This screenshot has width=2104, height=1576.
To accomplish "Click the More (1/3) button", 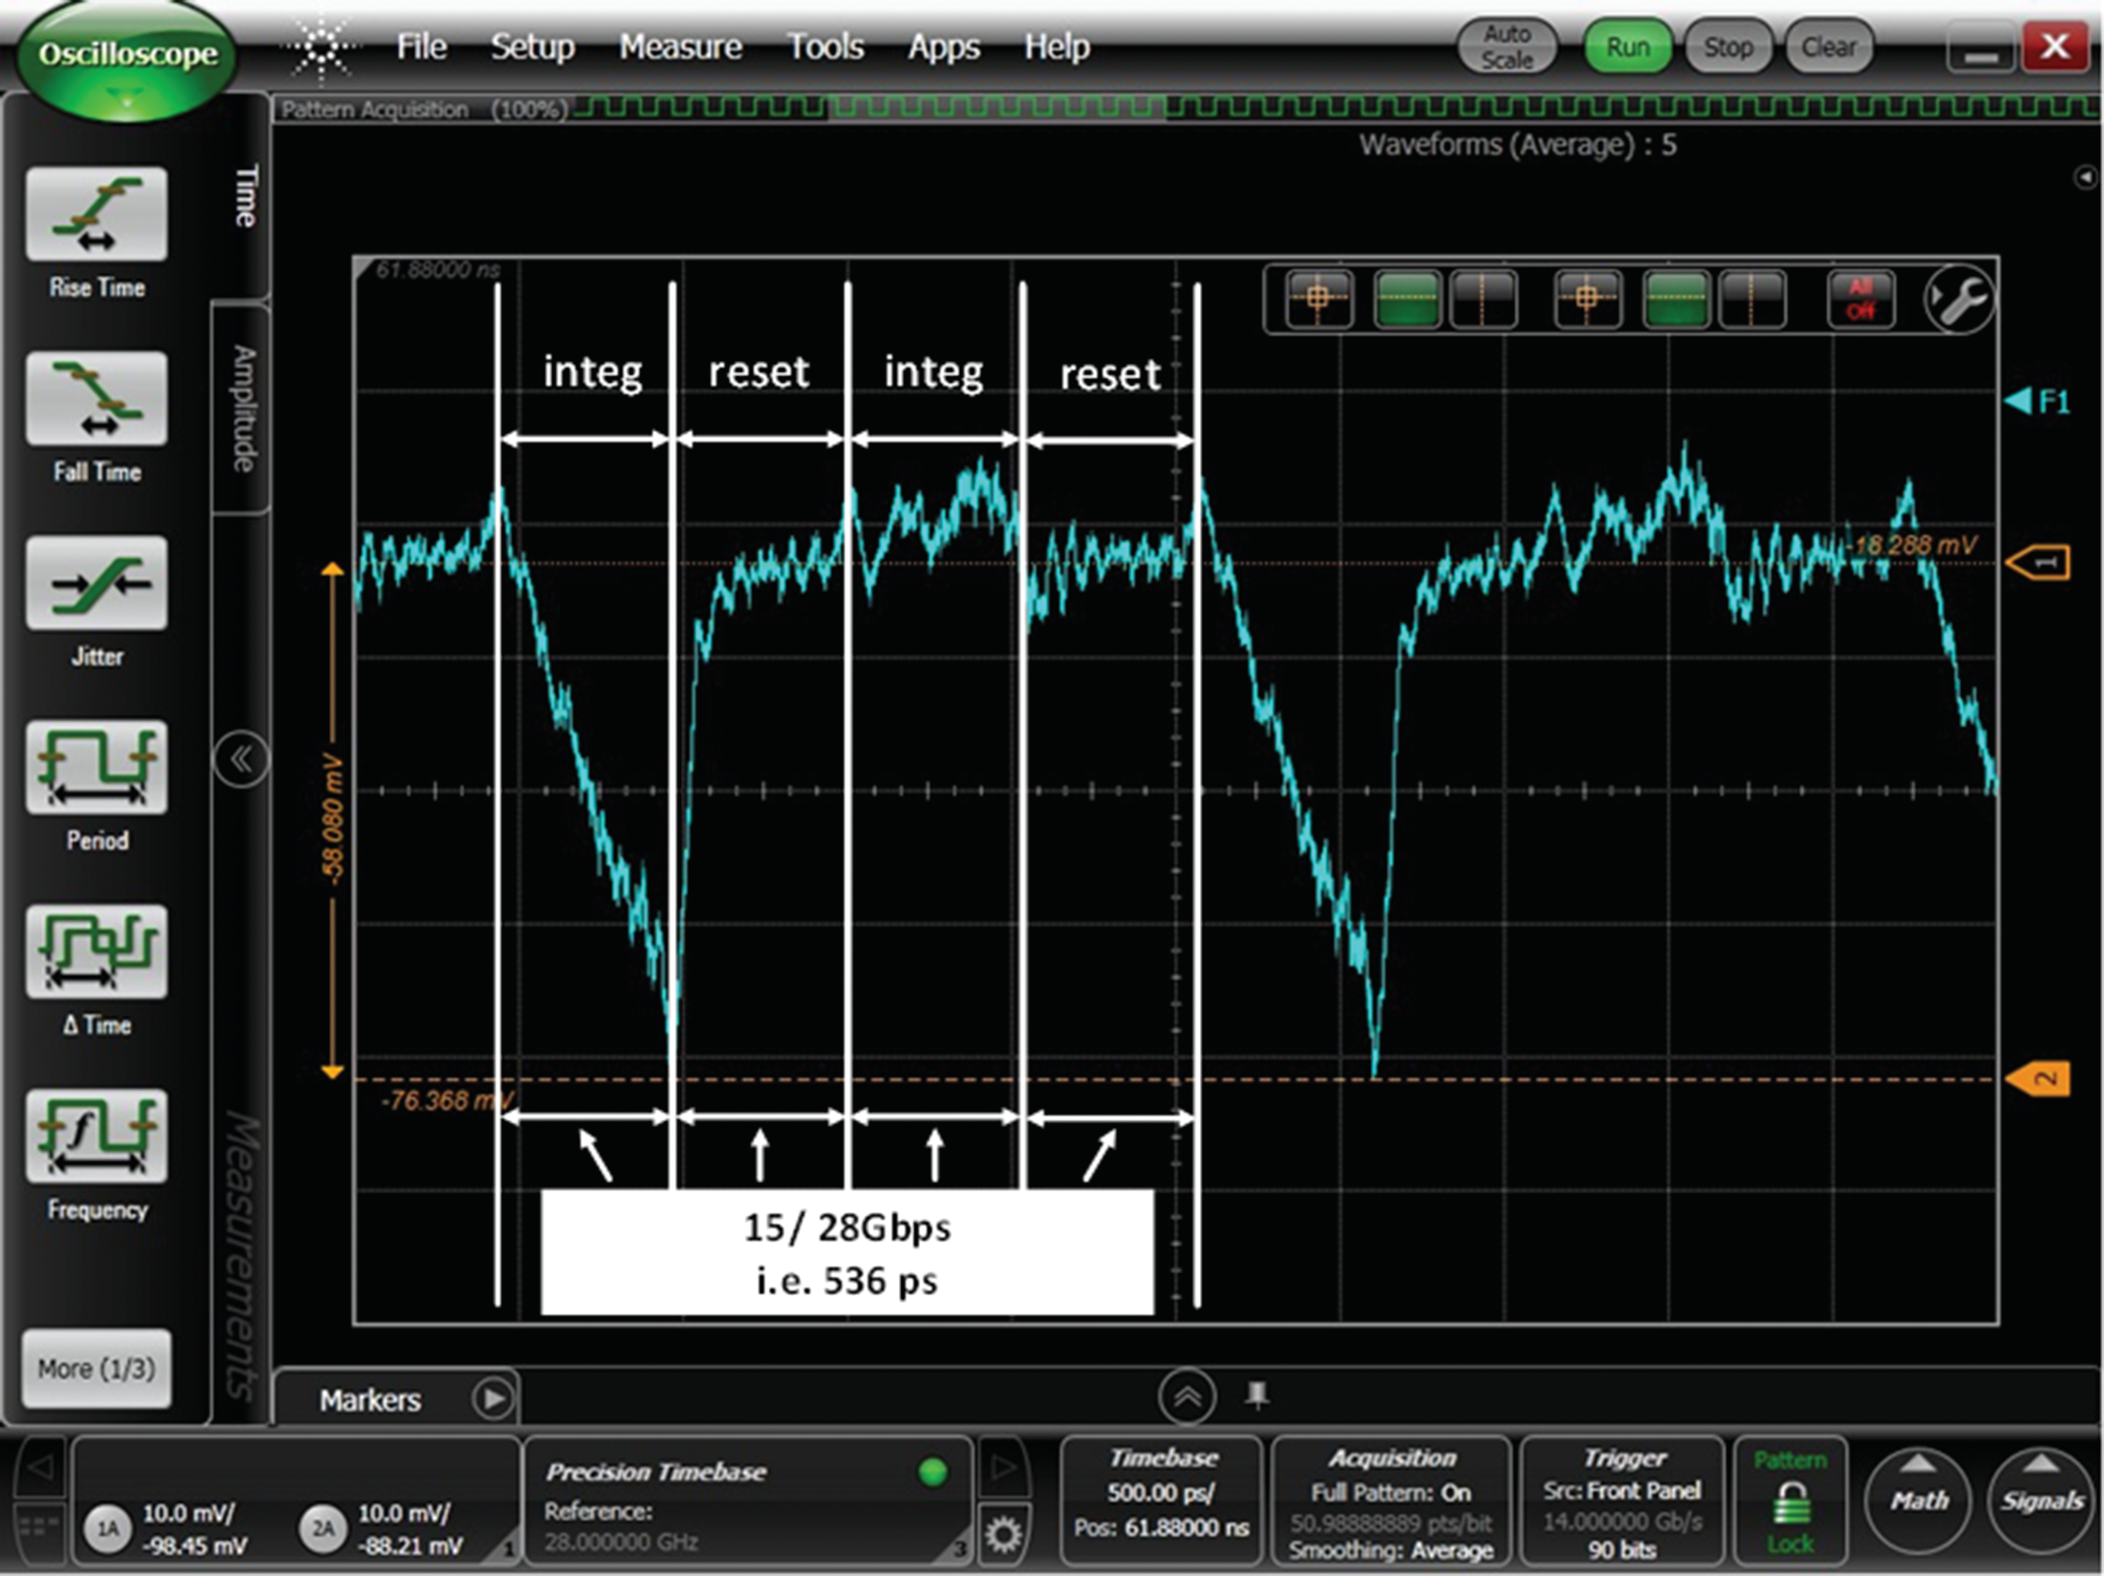I will pos(96,1369).
